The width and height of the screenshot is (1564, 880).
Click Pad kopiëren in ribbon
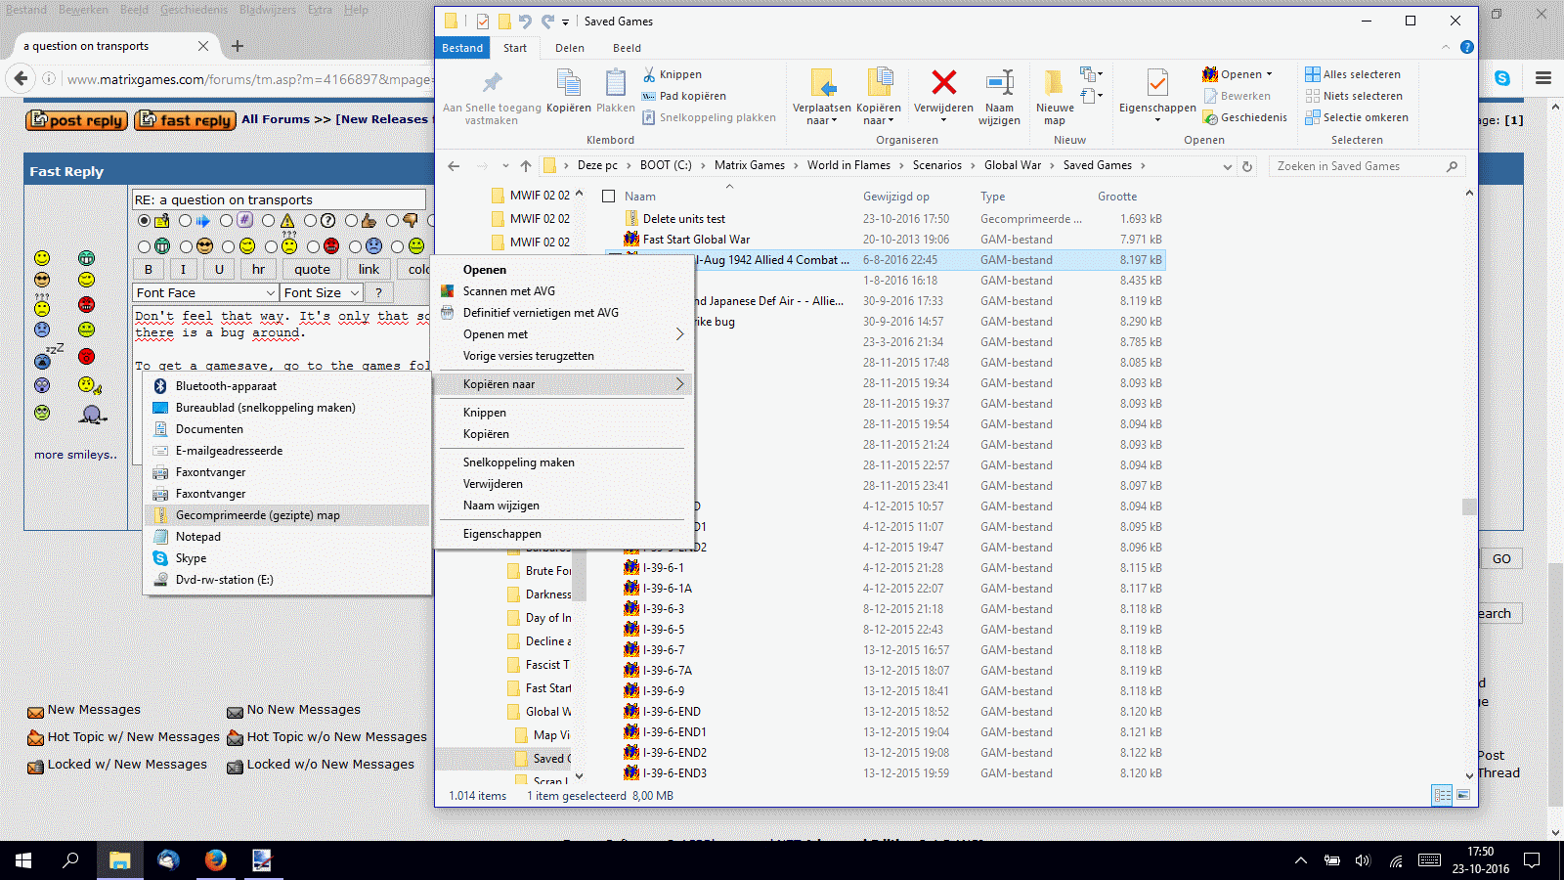(x=683, y=96)
